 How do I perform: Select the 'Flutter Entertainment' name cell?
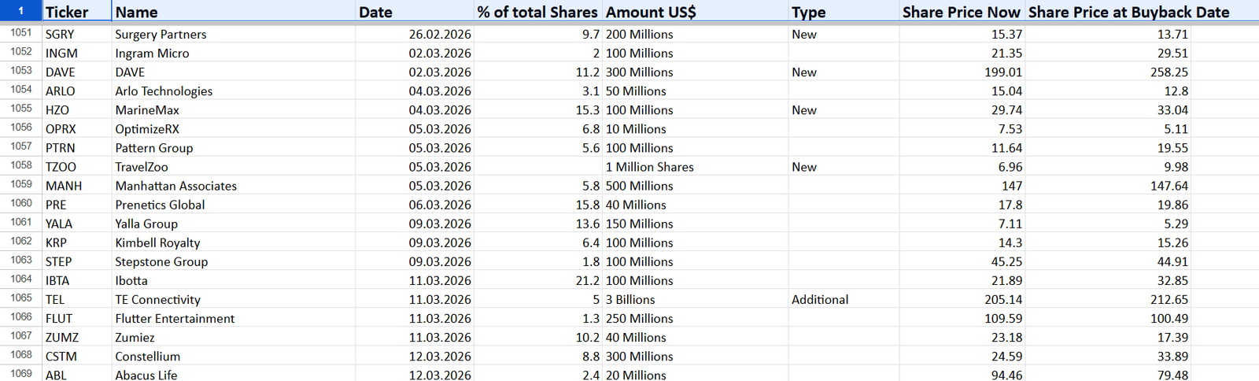point(234,318)
